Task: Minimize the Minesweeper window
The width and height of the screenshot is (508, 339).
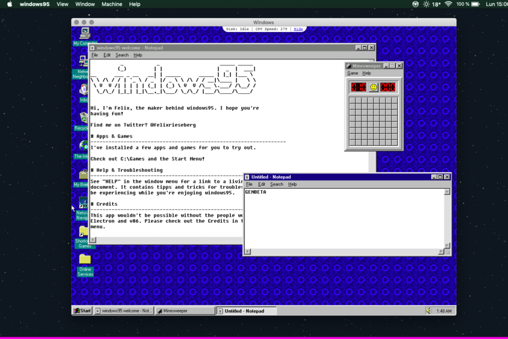Action: (x=386, y=66)
